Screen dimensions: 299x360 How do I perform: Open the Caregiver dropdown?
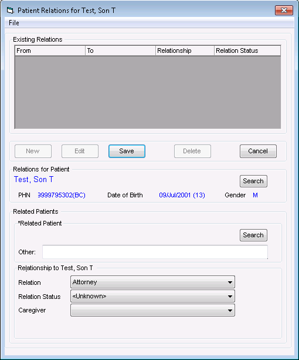[x=152, y=310]
